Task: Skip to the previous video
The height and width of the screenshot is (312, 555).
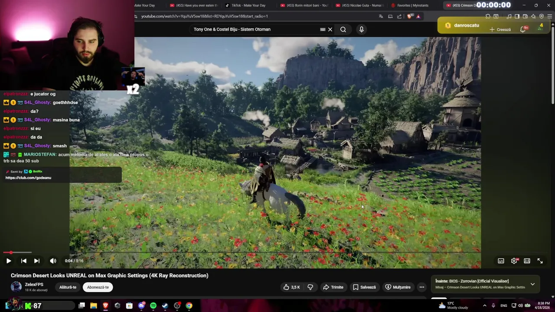Action: click(24, 261)
